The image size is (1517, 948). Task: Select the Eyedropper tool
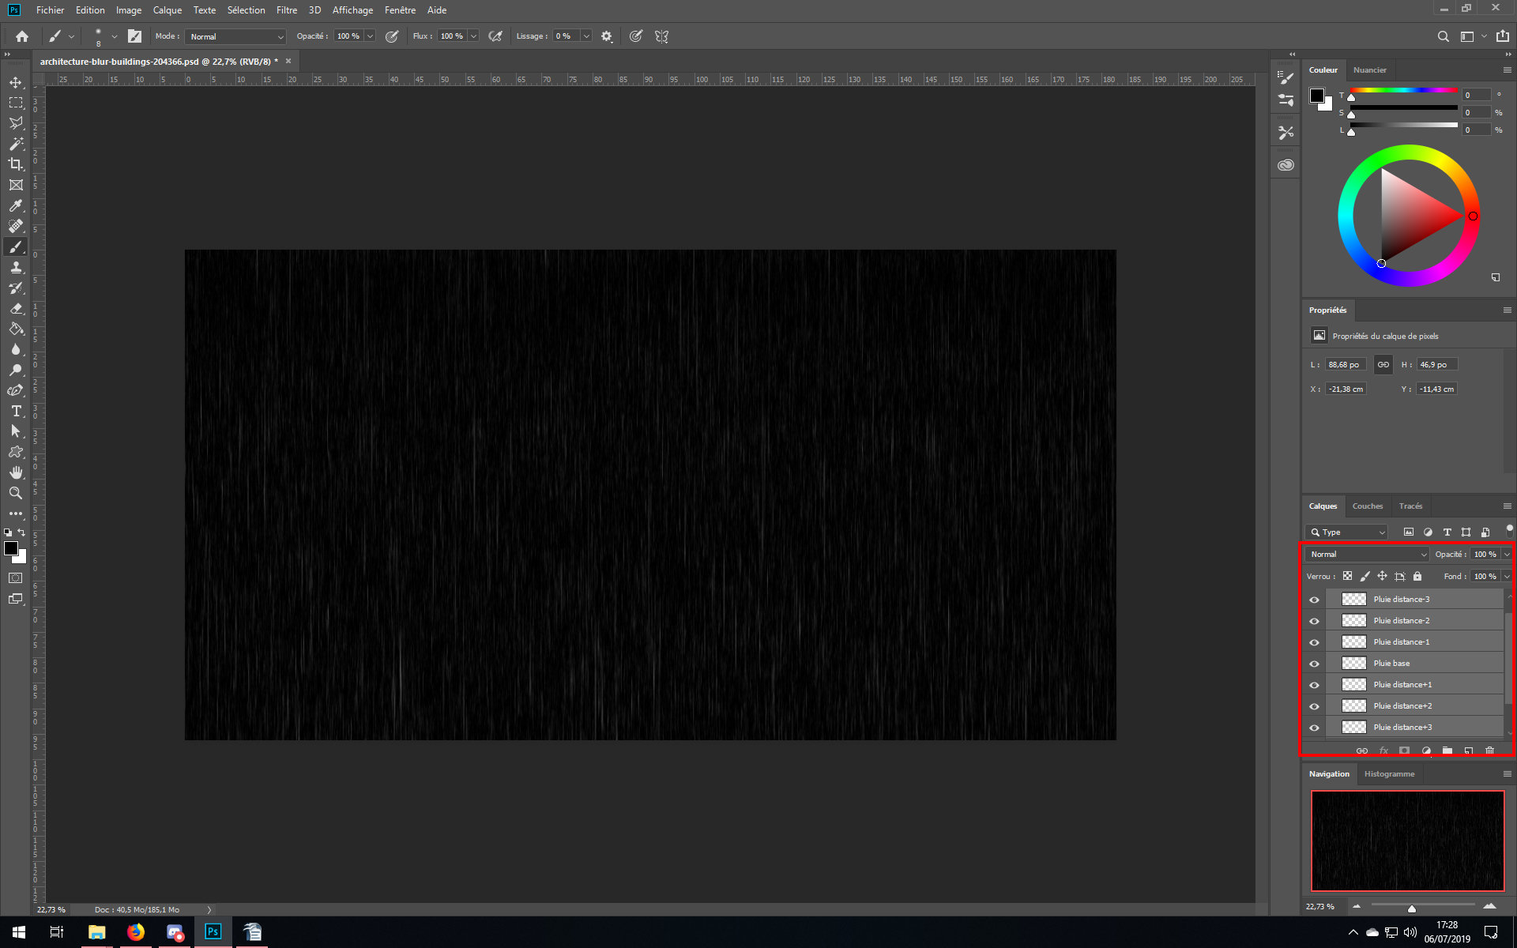pyautogui.click(x=16, y=205)
